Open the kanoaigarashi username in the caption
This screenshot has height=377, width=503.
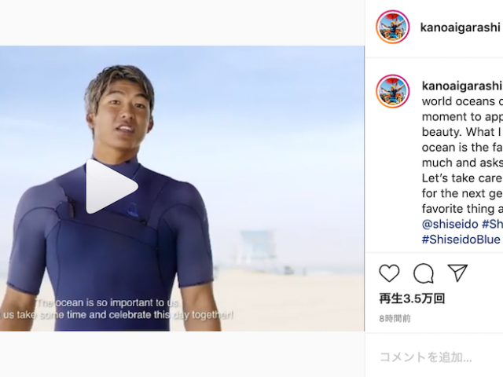click(x=462, y=86)
